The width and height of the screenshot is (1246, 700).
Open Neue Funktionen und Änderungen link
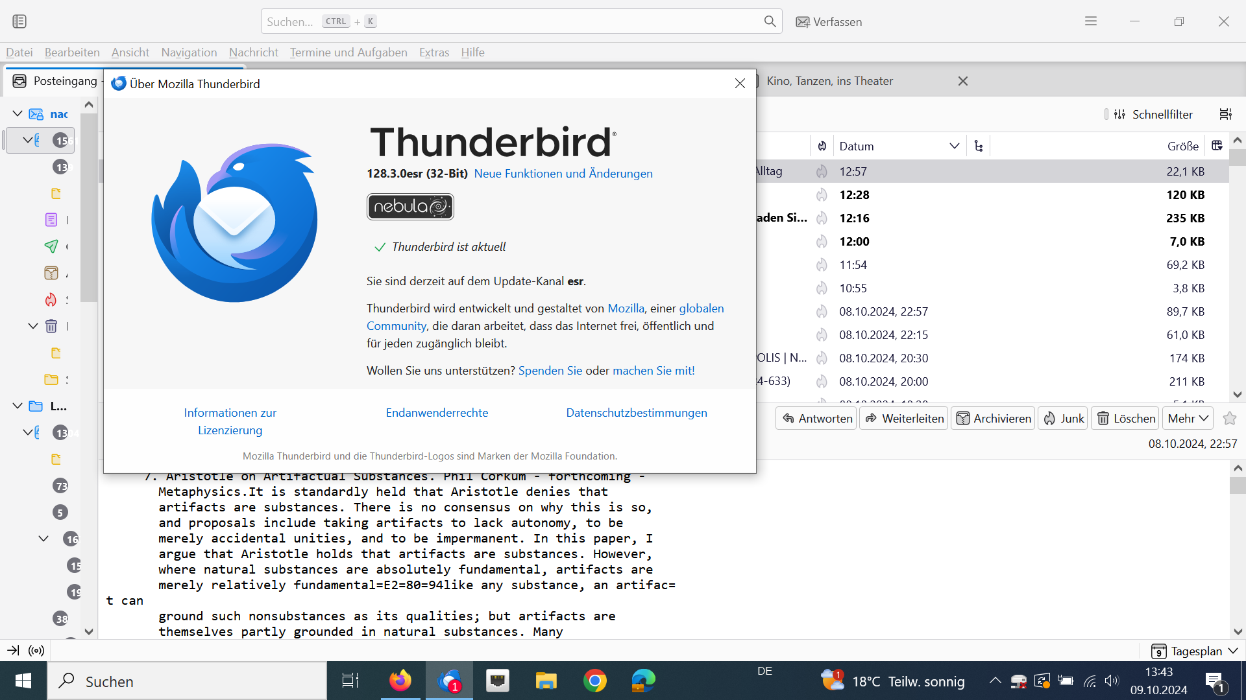tap(563, 174)
